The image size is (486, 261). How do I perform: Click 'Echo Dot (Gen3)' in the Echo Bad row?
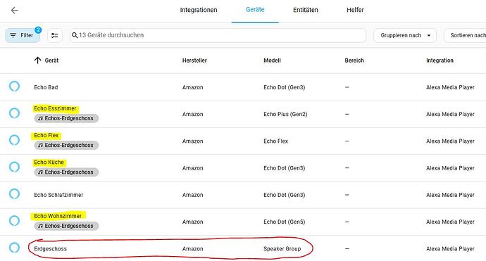(x=285, y=87)
